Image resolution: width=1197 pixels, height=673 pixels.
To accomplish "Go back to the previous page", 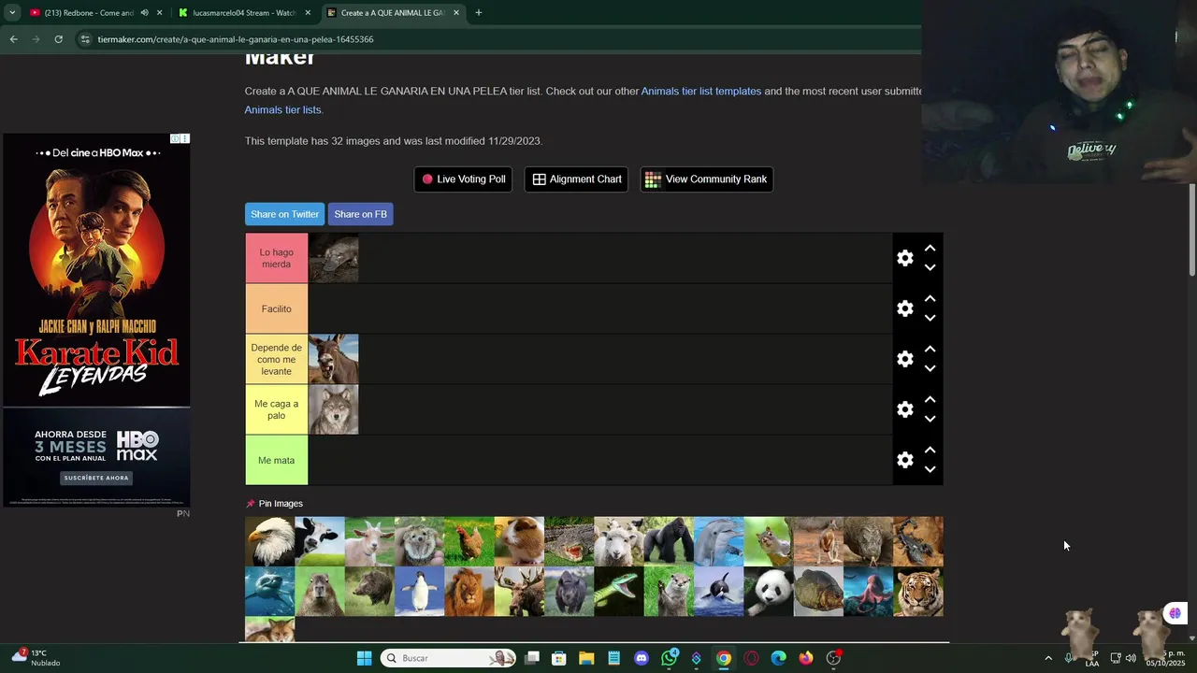I will tap(13, 39).
